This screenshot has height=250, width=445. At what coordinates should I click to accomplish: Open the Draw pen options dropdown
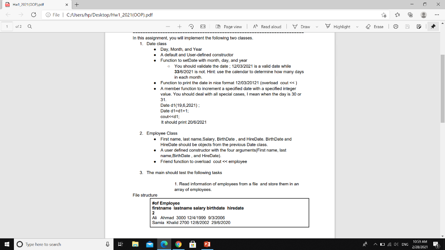pyautogui.click(x=317, y=26)
